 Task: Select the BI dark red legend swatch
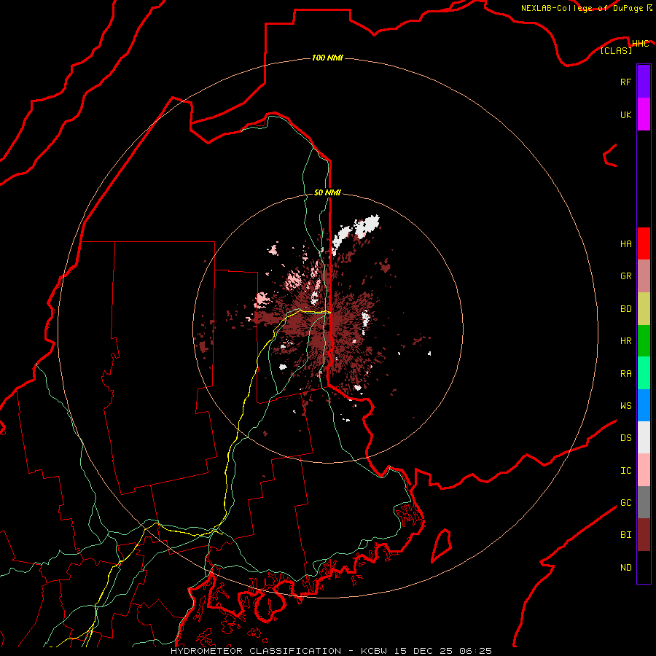pyautogui.click(x=644, y=535)
